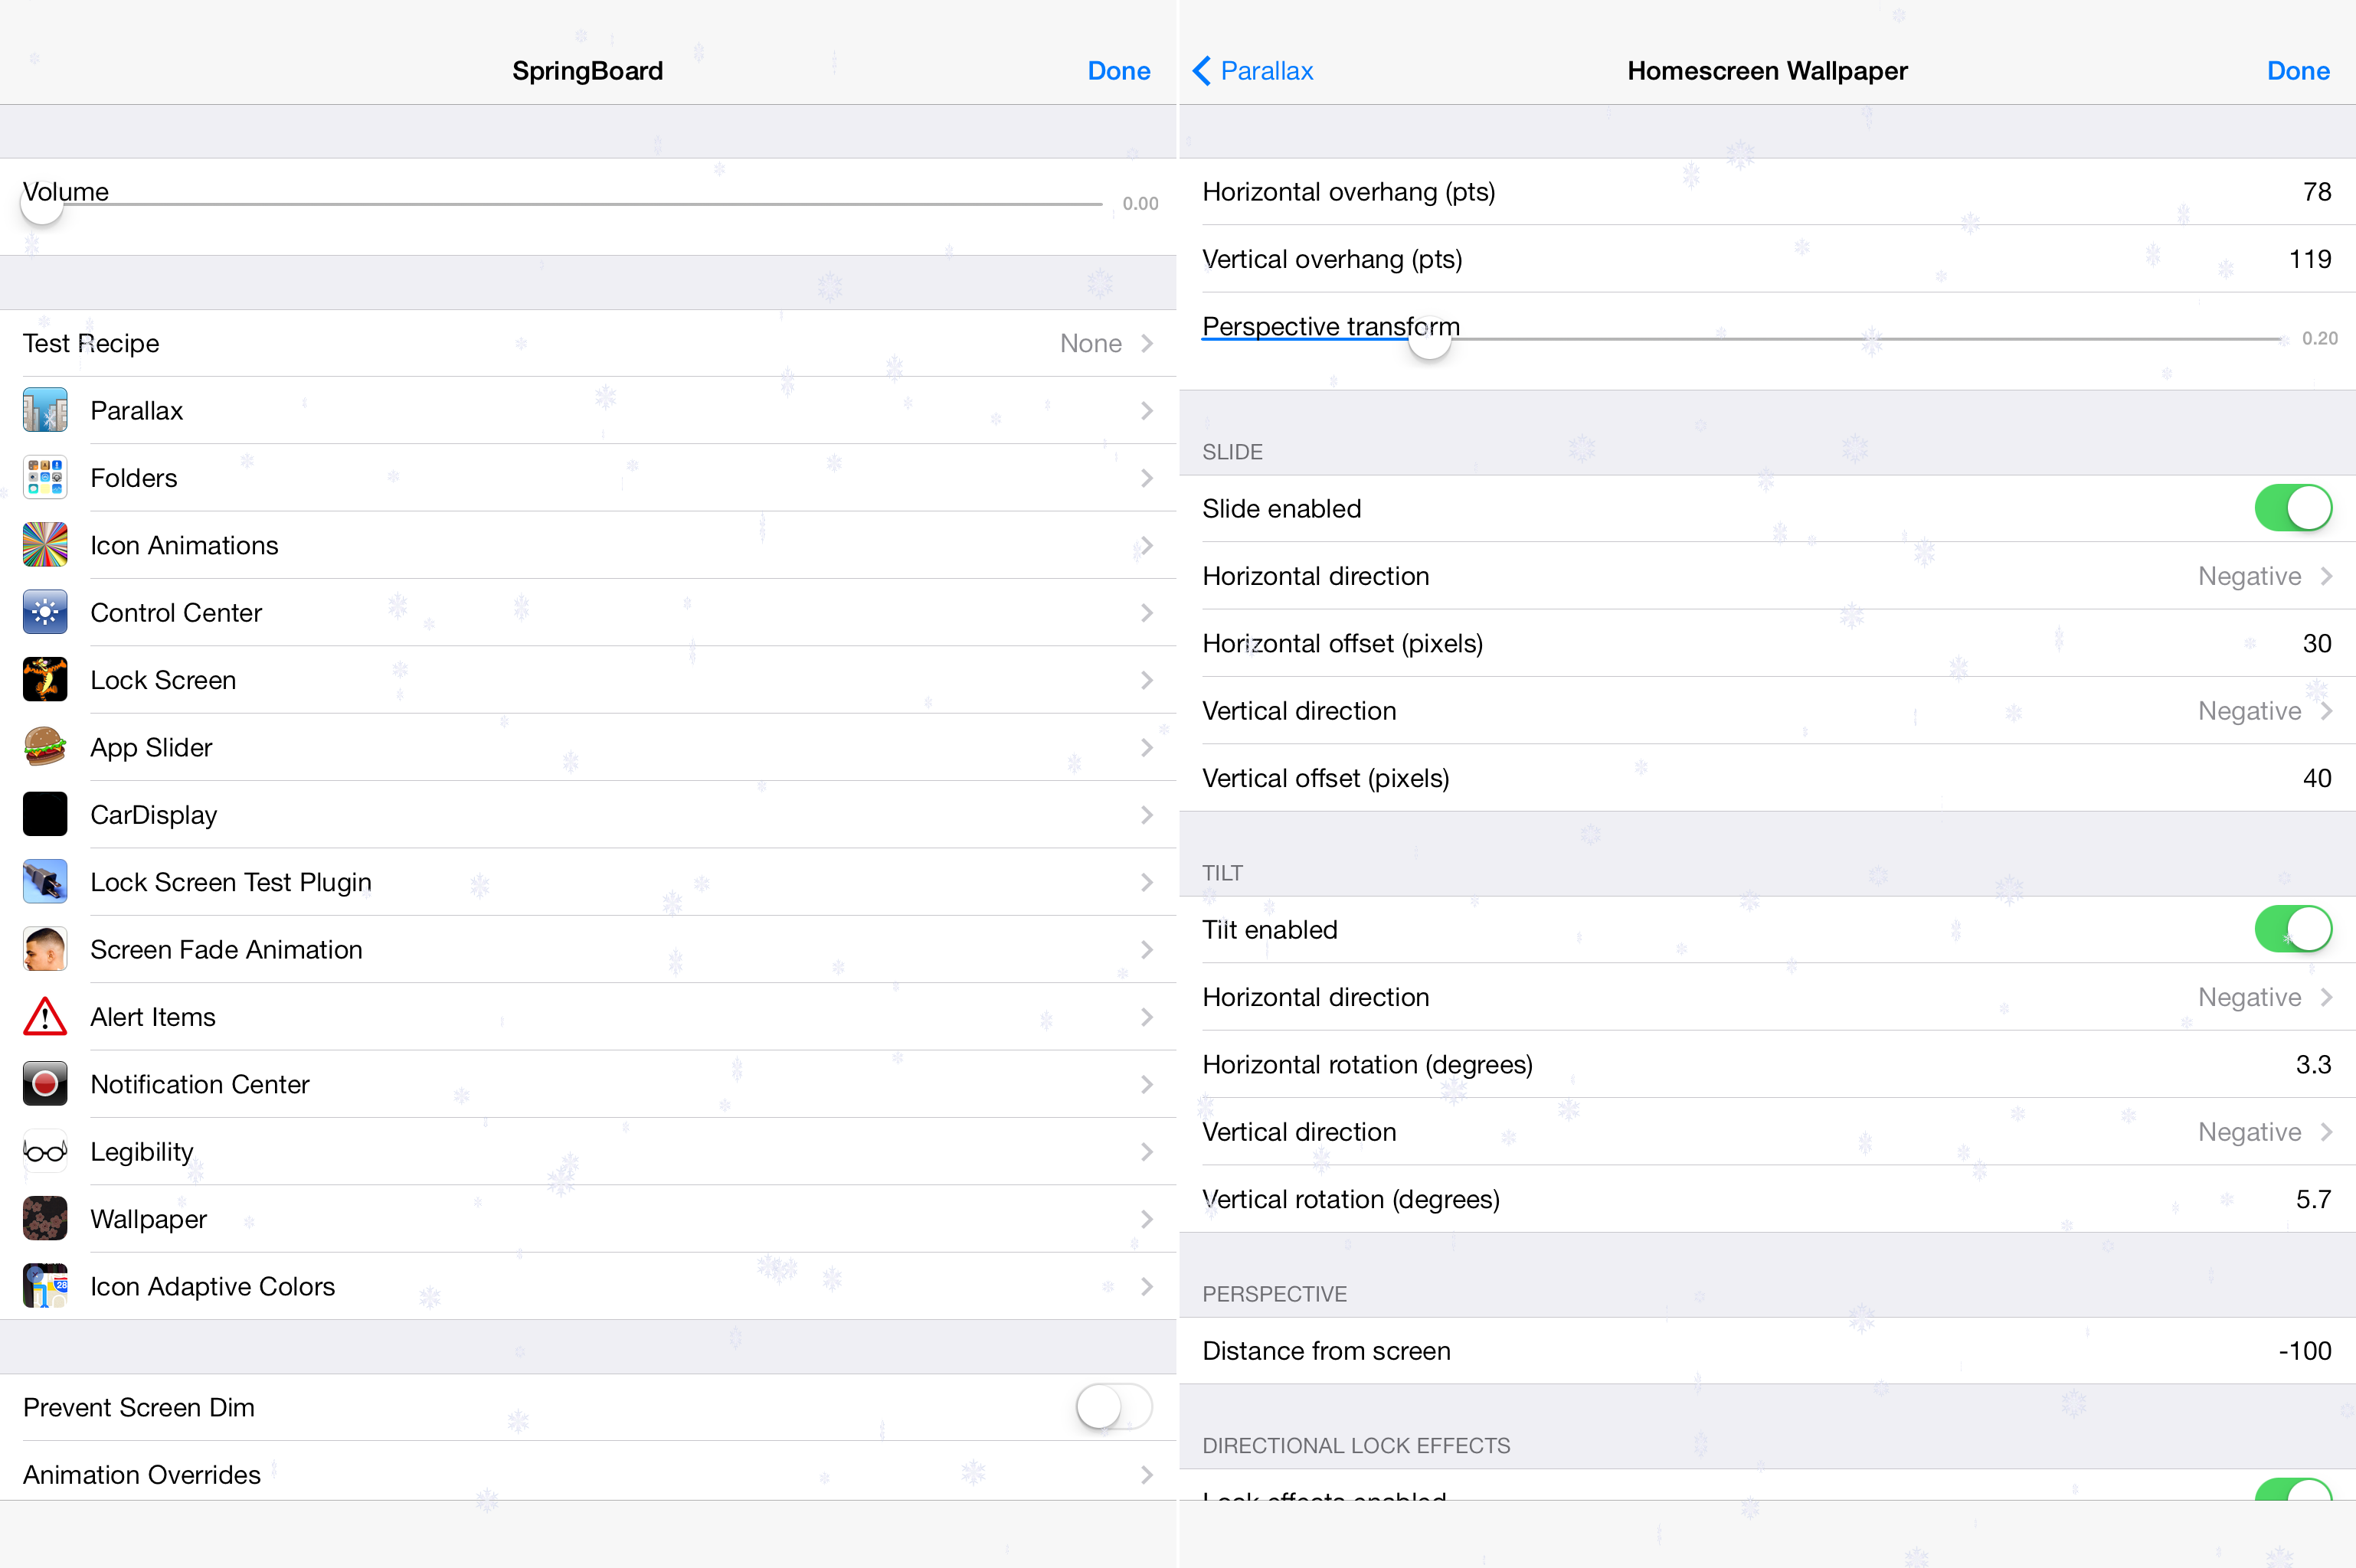Screen dimensions: 2356x1568
Task: Open the Icon Animations menu row
Action: [588, 545]
